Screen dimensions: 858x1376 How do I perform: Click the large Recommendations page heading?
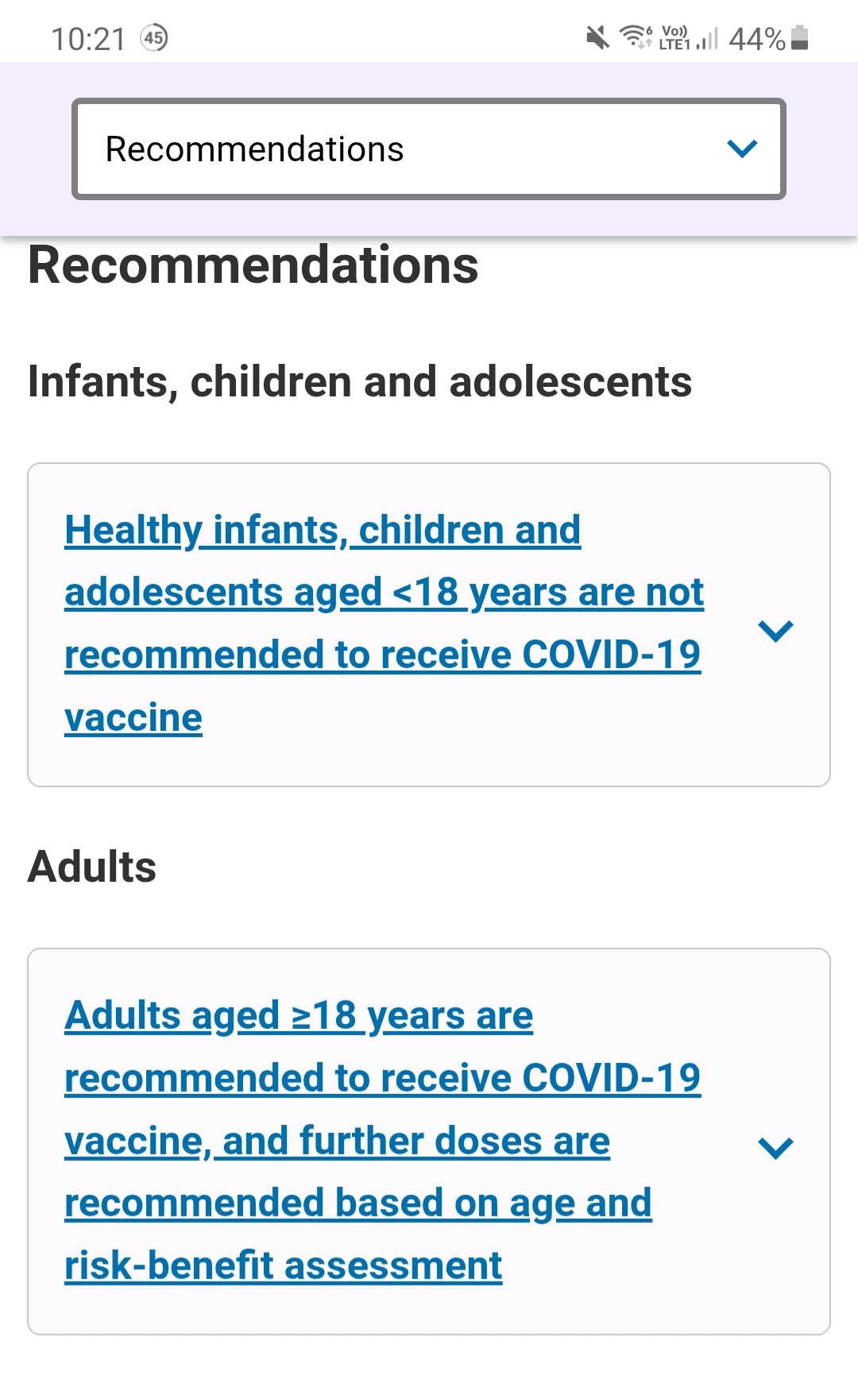253,265
